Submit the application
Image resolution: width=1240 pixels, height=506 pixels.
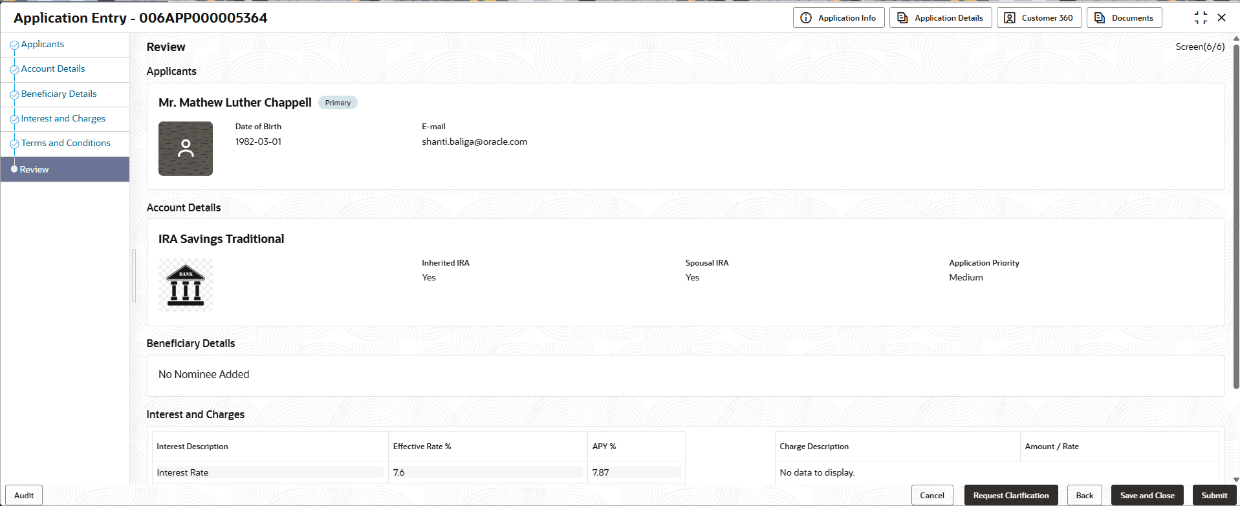(1214, 496)
